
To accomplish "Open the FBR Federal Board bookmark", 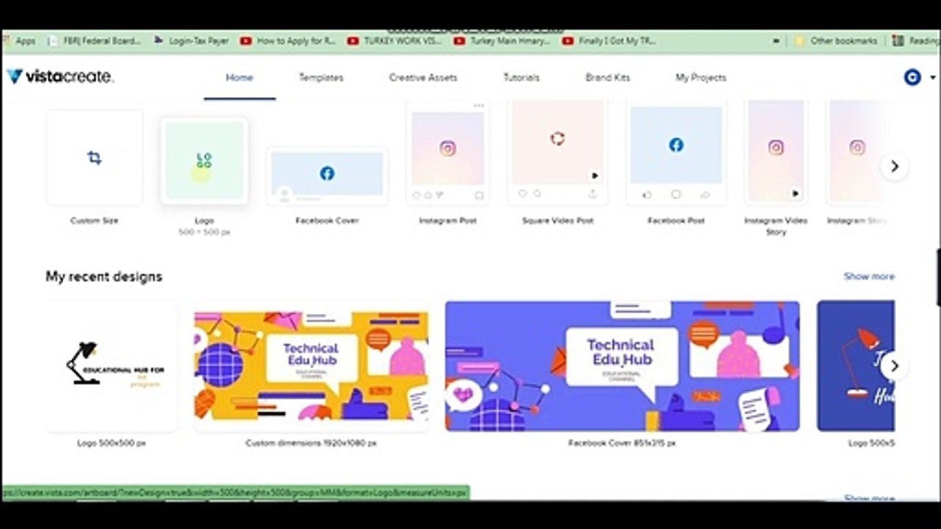I will point(94,41).
